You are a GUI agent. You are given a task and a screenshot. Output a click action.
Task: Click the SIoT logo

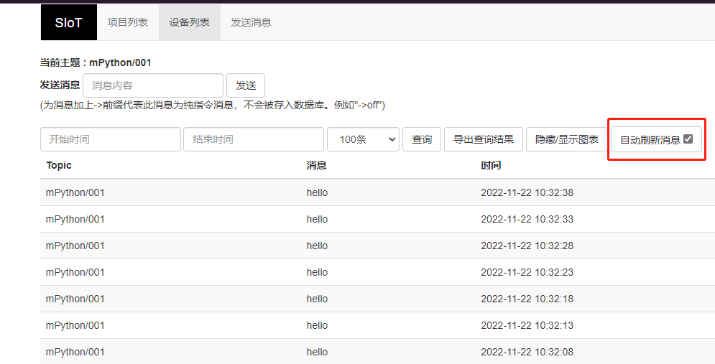(x=68, y=22)
